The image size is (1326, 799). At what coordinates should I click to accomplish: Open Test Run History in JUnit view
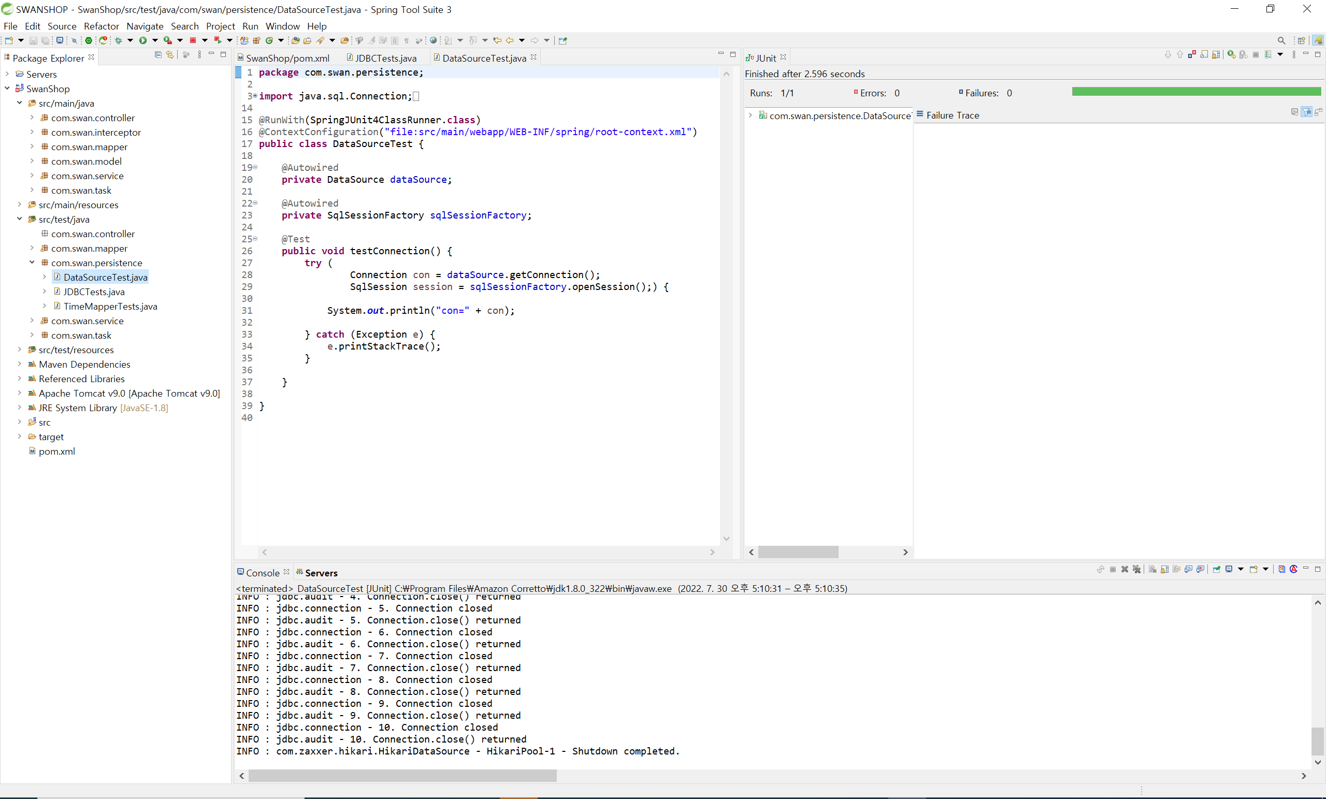point(1269,54)
